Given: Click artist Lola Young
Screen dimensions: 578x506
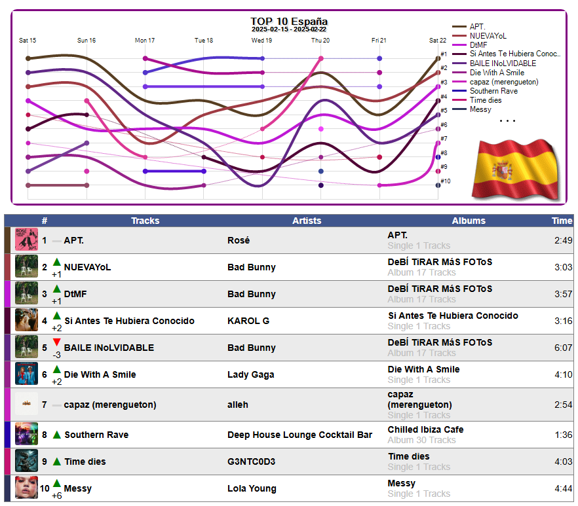Looking at the screenshot, I should point(252,489).
